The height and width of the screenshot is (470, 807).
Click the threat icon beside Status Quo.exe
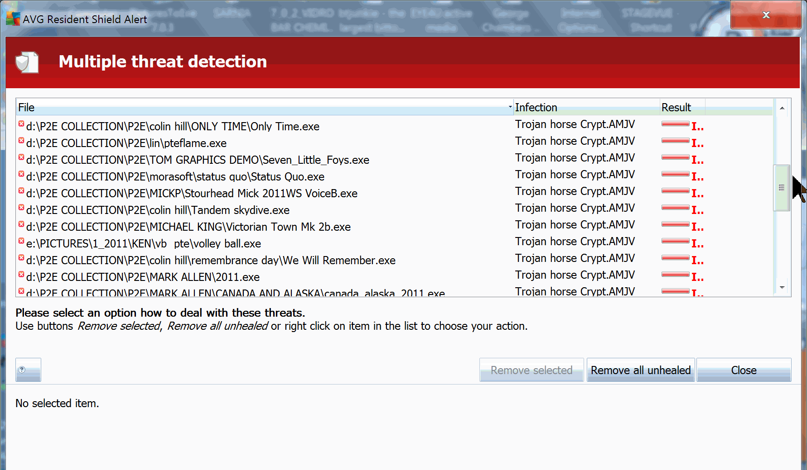[x=21, y=174]
